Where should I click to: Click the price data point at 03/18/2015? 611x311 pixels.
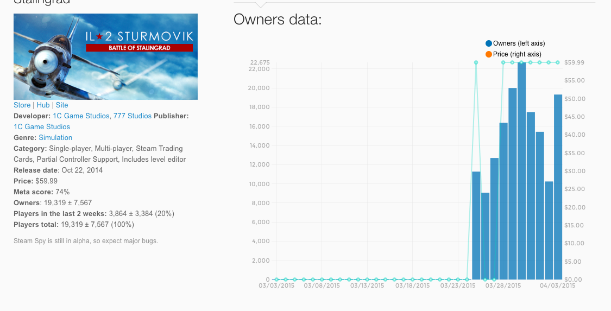click(413, 280)
